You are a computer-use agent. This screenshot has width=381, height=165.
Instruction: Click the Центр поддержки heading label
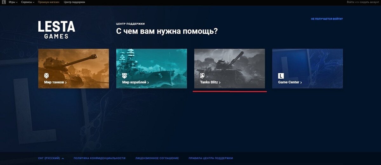point(131,24)
